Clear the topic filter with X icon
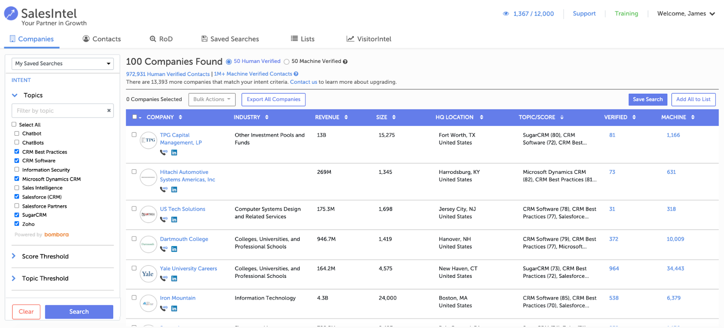The width and height of the screenshot is (724, 328). pos(109,110)
